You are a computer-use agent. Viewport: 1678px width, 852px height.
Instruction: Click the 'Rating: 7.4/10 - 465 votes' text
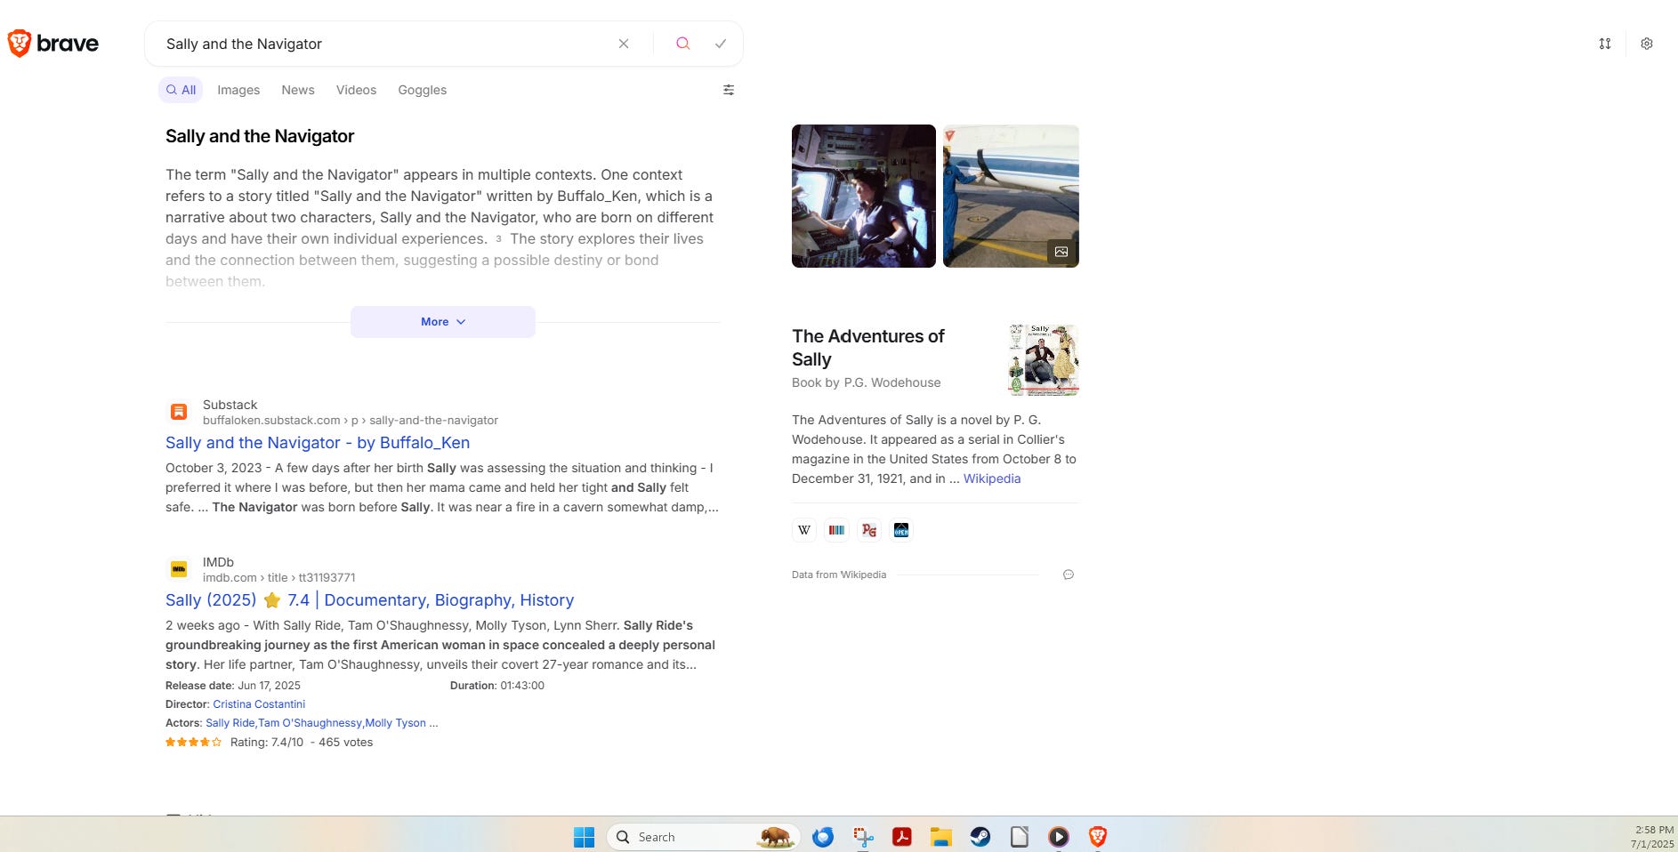(302, 742)
